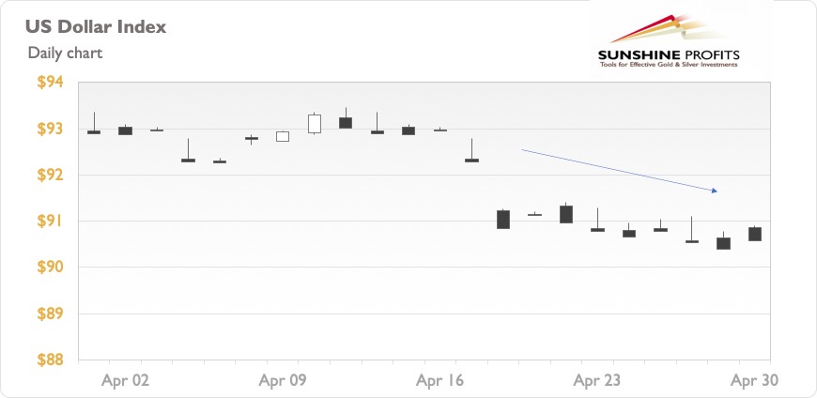Click the Apr 23 date label
The image size is (817, 398).
tap(597, 381)
